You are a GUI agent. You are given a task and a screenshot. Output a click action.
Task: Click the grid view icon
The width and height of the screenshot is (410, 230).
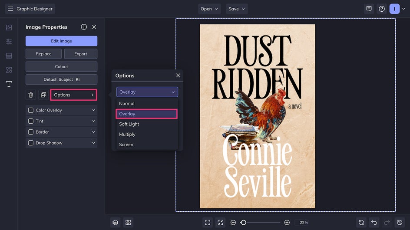(128, 222)
